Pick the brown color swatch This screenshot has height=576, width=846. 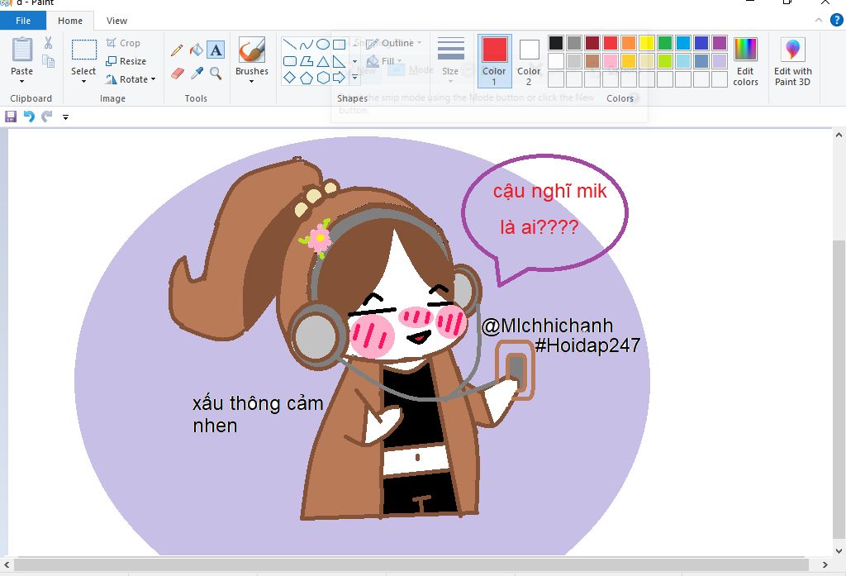coord(592,61)
